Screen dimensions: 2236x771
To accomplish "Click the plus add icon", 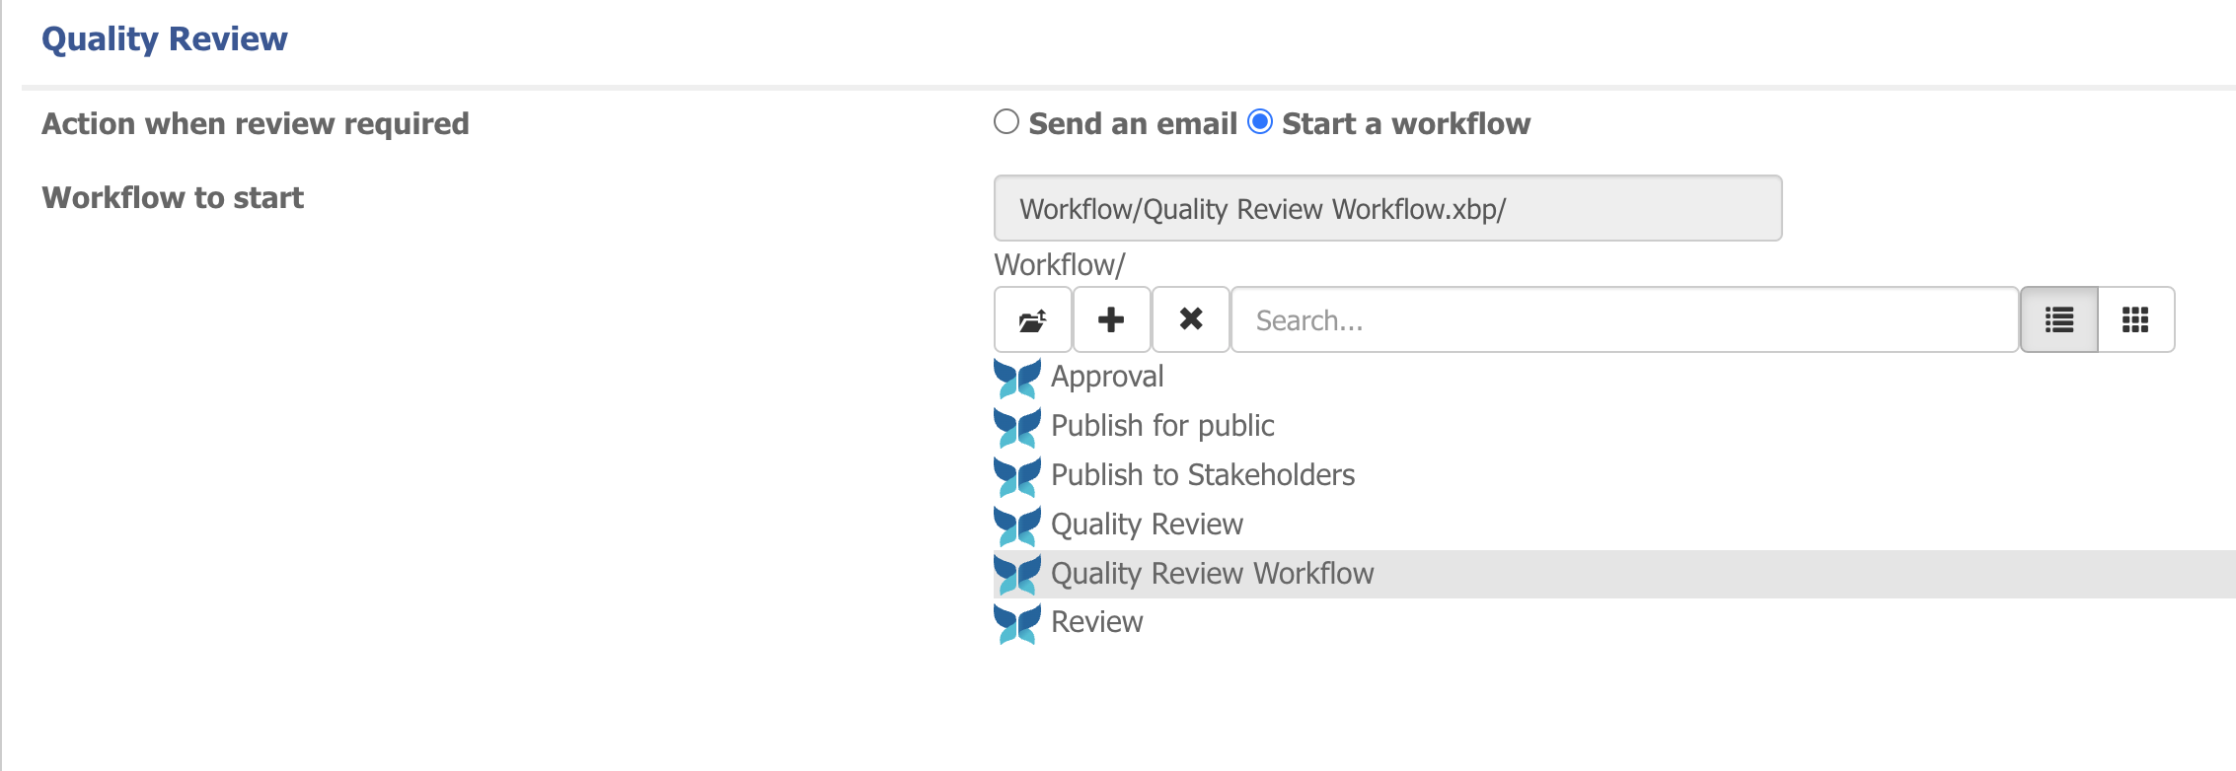I will coord(1111,319).
